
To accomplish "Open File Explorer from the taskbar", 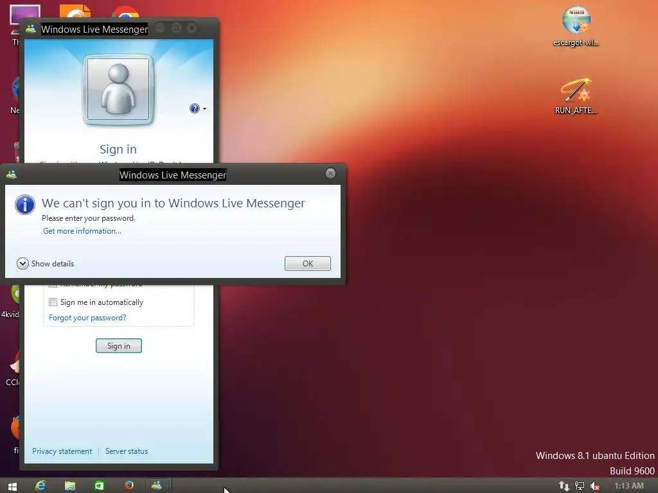I will click(x=69, y=486).
